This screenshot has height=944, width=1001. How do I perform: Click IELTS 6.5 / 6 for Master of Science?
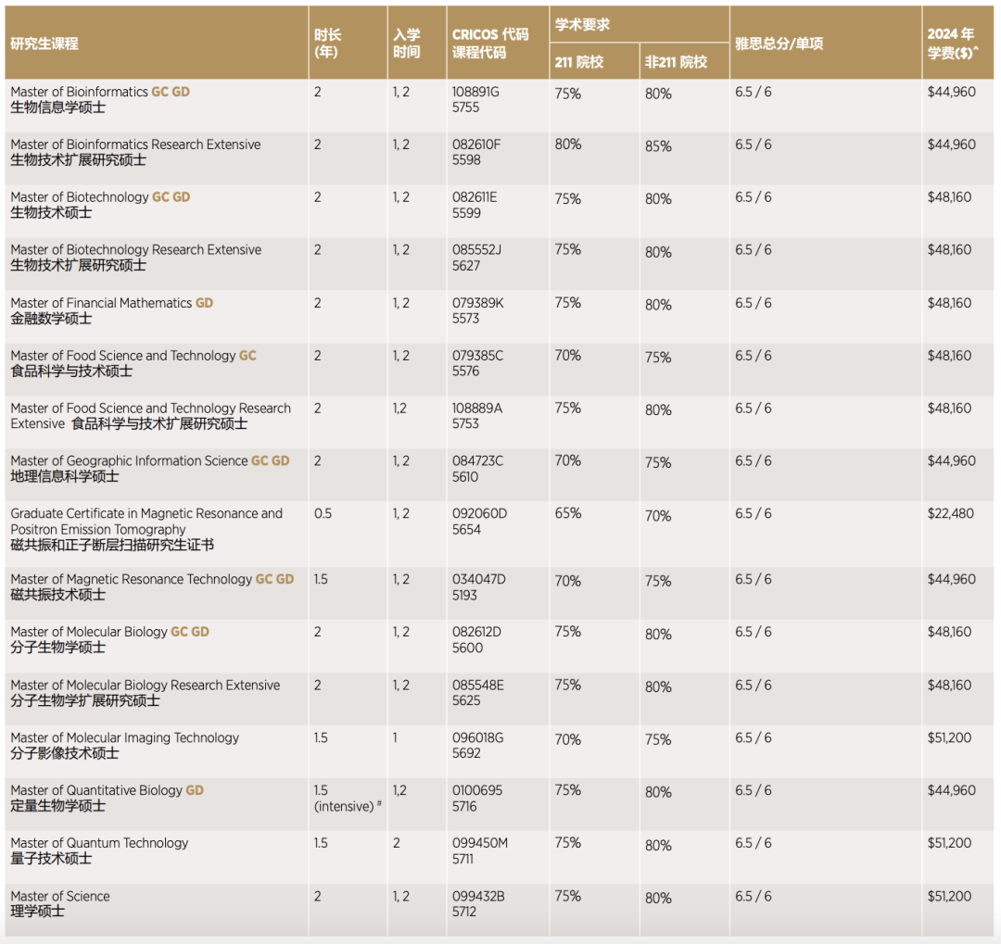tap(754, 896)
